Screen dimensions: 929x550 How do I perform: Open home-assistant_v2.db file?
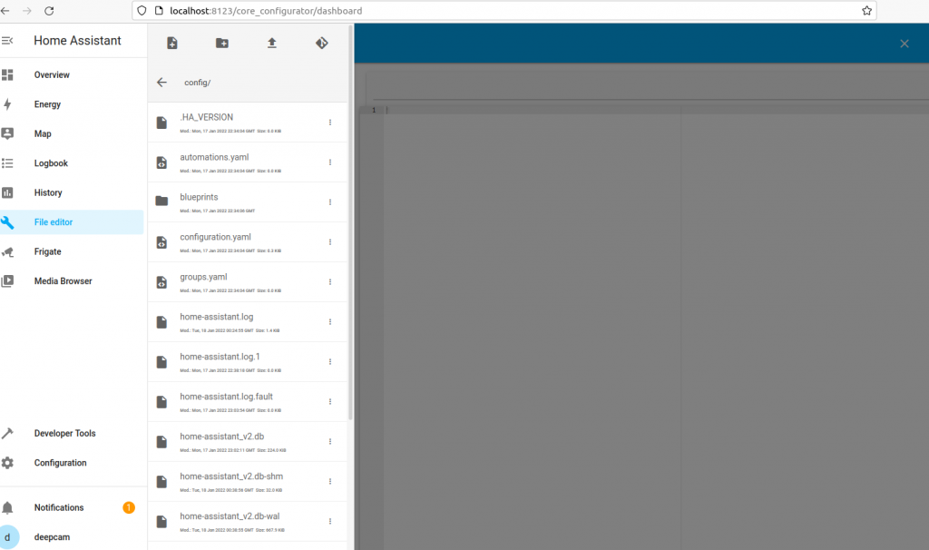[248, 441]
